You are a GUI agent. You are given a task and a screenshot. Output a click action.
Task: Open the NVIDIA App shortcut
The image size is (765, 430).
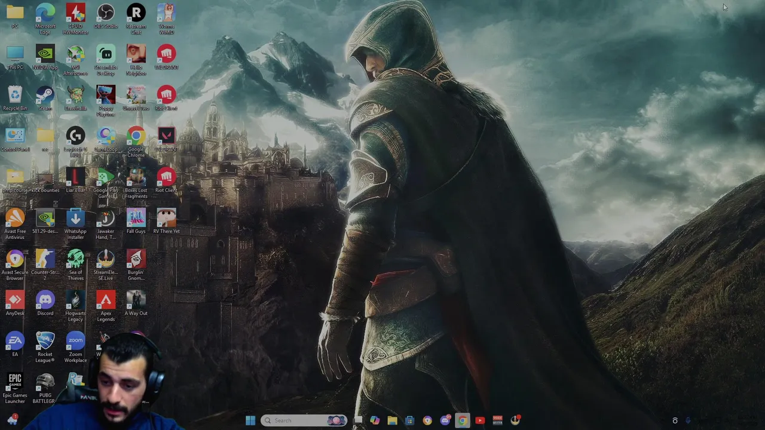(45, 58)
